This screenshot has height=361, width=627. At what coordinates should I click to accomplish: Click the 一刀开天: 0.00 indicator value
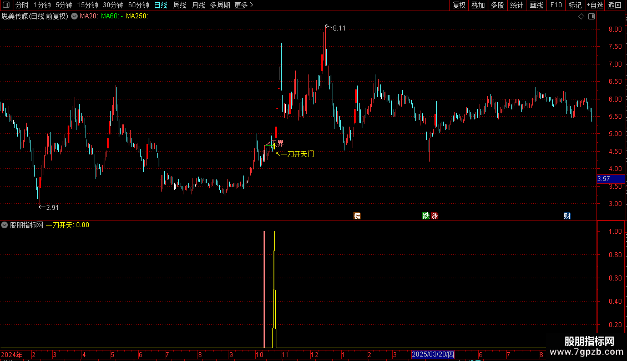tap(68, 225)
